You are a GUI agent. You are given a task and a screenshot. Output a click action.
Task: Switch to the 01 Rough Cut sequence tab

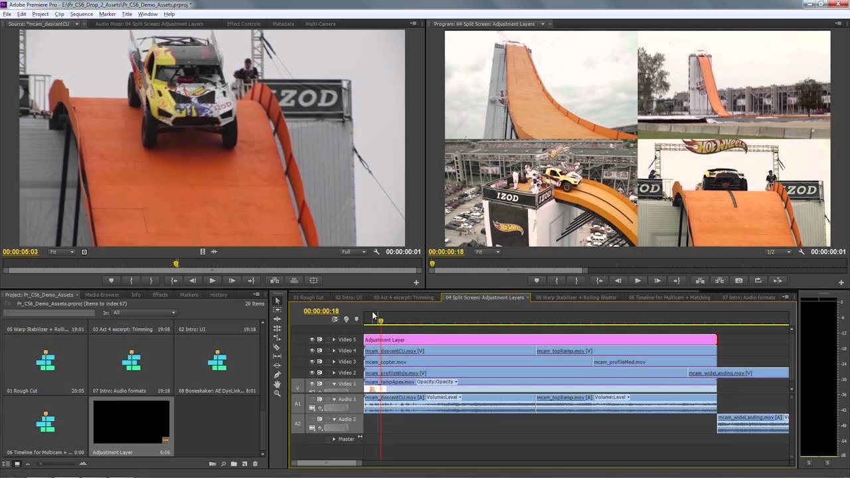(x=308, y=297)
